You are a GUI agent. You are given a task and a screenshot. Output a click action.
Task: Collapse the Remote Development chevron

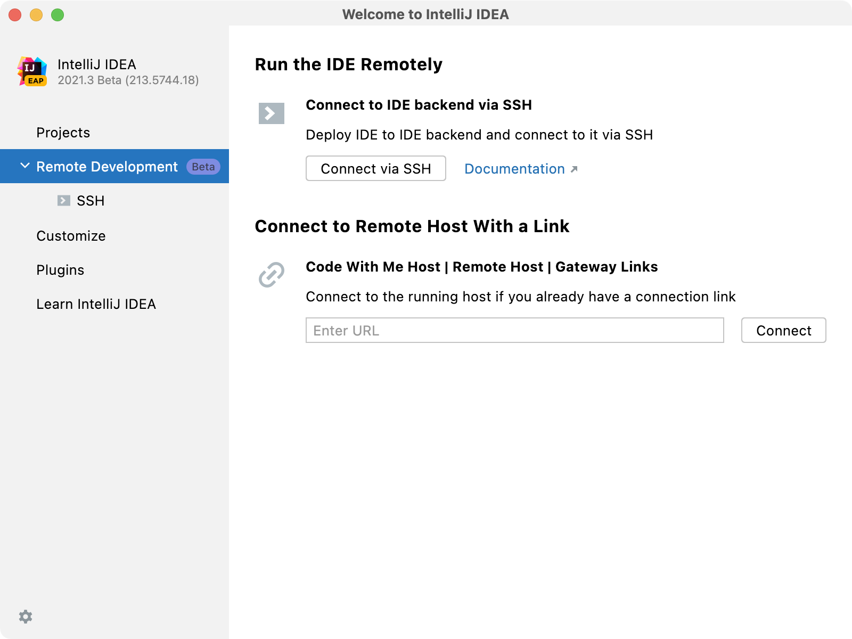(24, 166)
